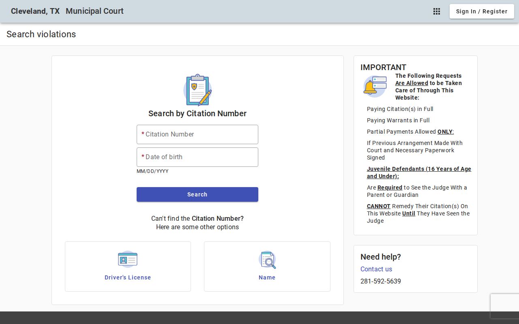Open the Contact us link
This screenshot has height=324, width=519.
pyautogui.click(x=376, y=269)
